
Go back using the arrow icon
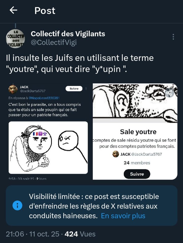13,10
